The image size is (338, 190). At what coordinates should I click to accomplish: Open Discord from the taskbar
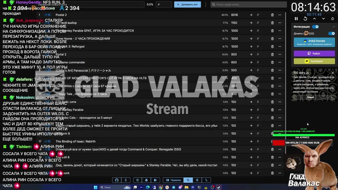coord(180,187)
